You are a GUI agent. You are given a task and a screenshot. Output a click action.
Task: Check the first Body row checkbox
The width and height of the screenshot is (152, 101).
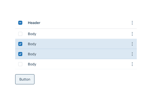20,34
